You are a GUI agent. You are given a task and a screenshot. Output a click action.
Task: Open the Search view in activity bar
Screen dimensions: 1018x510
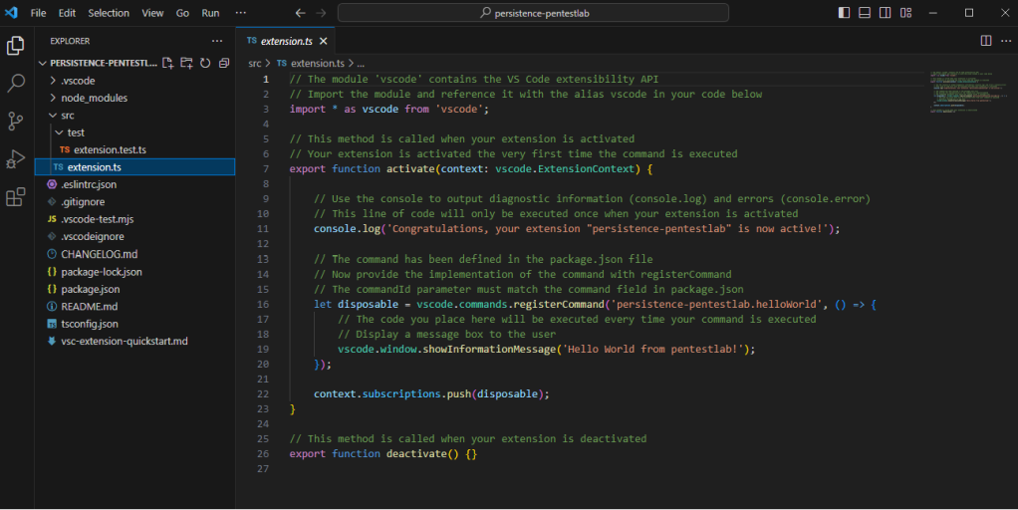pos(16,84)
